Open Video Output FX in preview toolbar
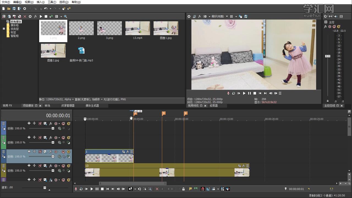The height and width of the screenshot is (198, 352). coord(200,16)
